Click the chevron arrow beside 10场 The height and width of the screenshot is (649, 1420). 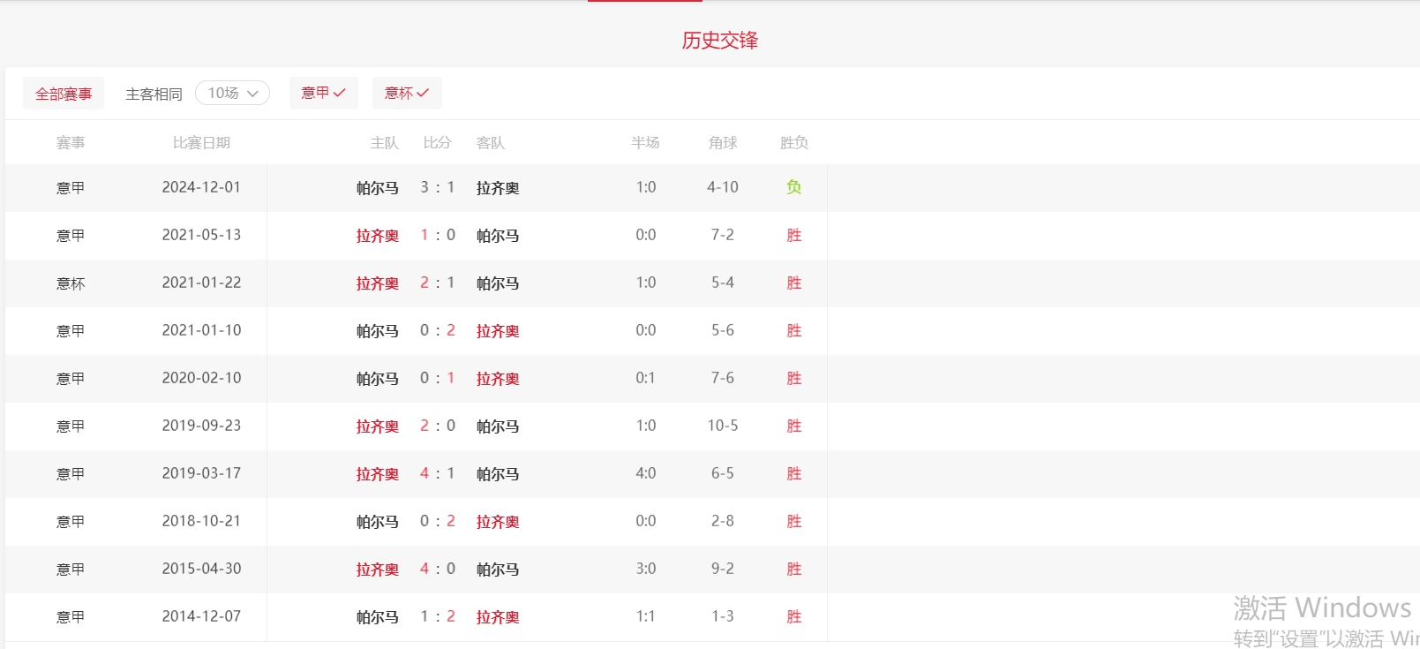tap(253, 94)
